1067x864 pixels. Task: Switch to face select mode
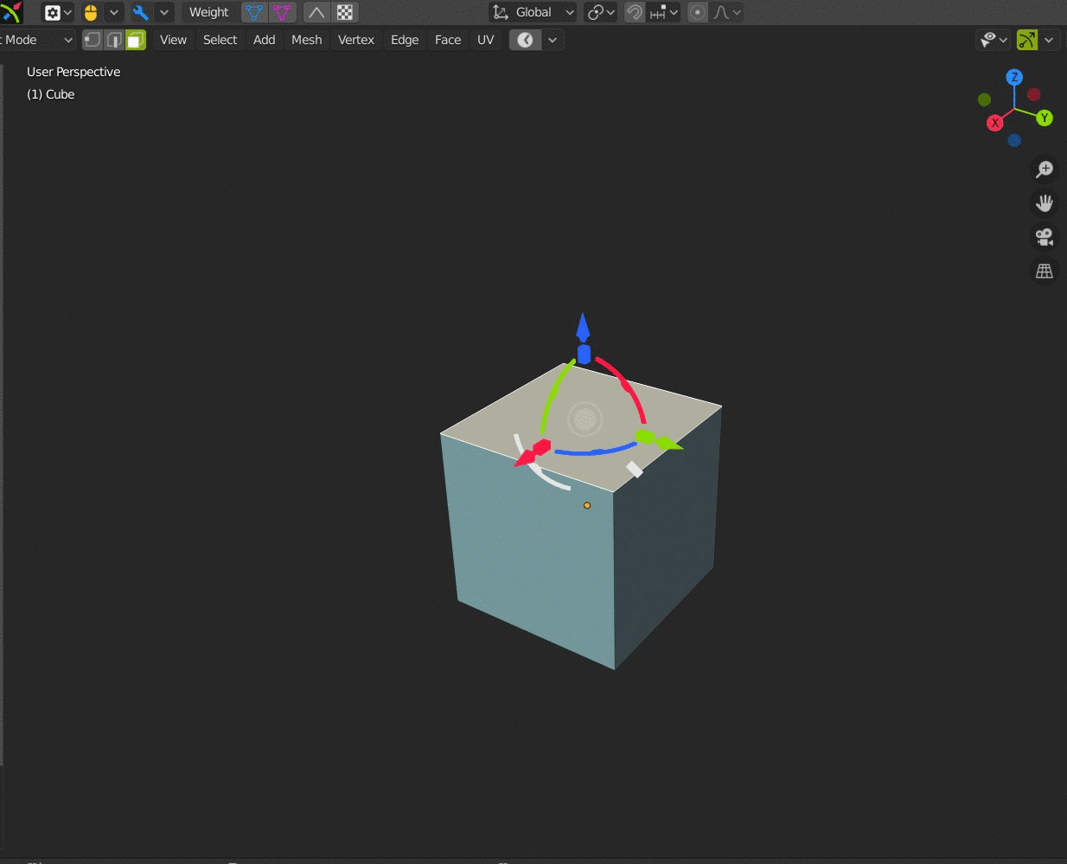(135, 40)
